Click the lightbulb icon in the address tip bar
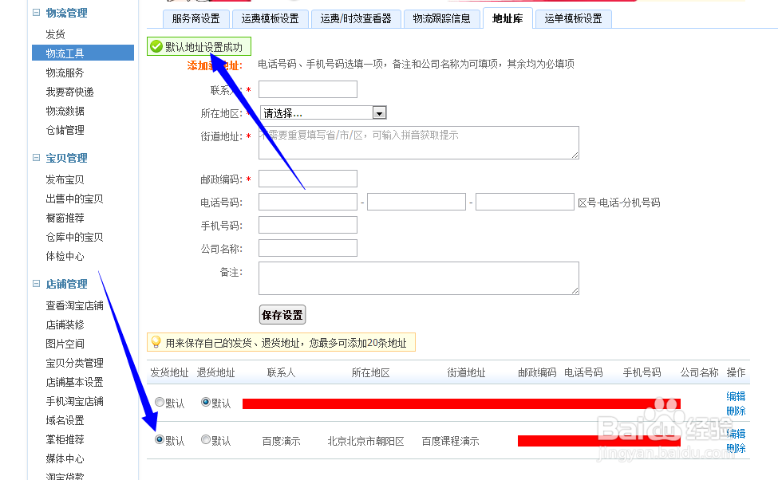Screen dimensions: 778x480 (155, 342)
